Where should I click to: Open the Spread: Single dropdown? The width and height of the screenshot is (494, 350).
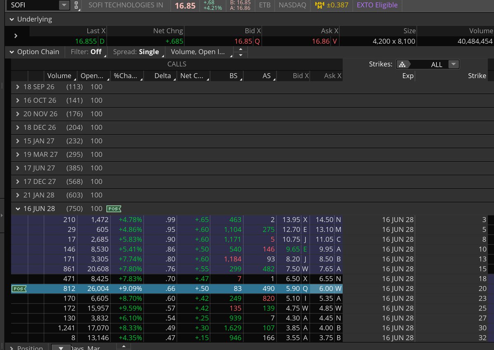tap(137, 52)
